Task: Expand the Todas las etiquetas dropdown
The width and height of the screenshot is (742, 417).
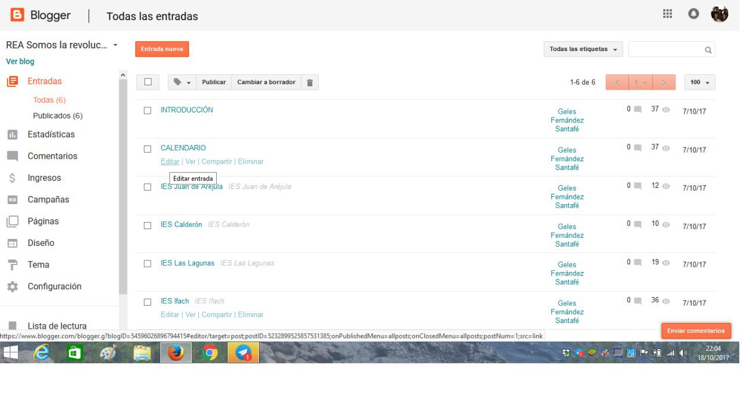Action: point(583,49)
